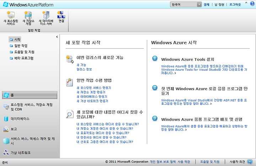Click the 보고 chart icon
256x166 pixels.
coord(6,129)
